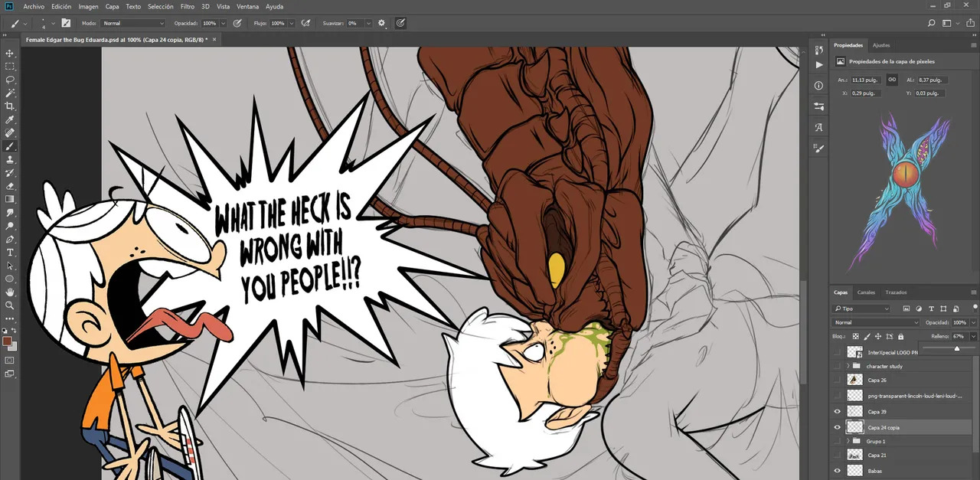Expand the Grupo 1 group

tap(848, 442)
